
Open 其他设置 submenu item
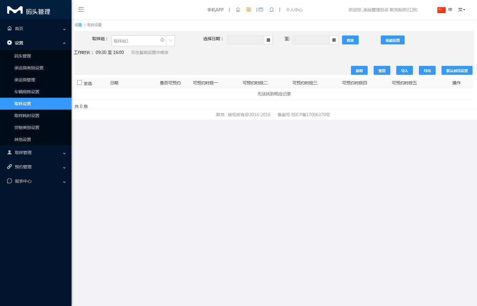tap(36, 139)
